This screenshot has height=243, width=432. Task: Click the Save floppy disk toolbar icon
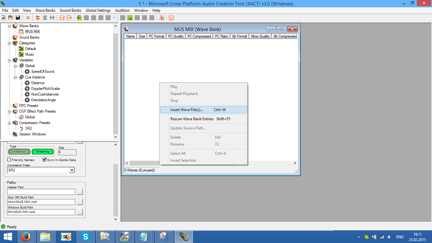tap(18, 18)
